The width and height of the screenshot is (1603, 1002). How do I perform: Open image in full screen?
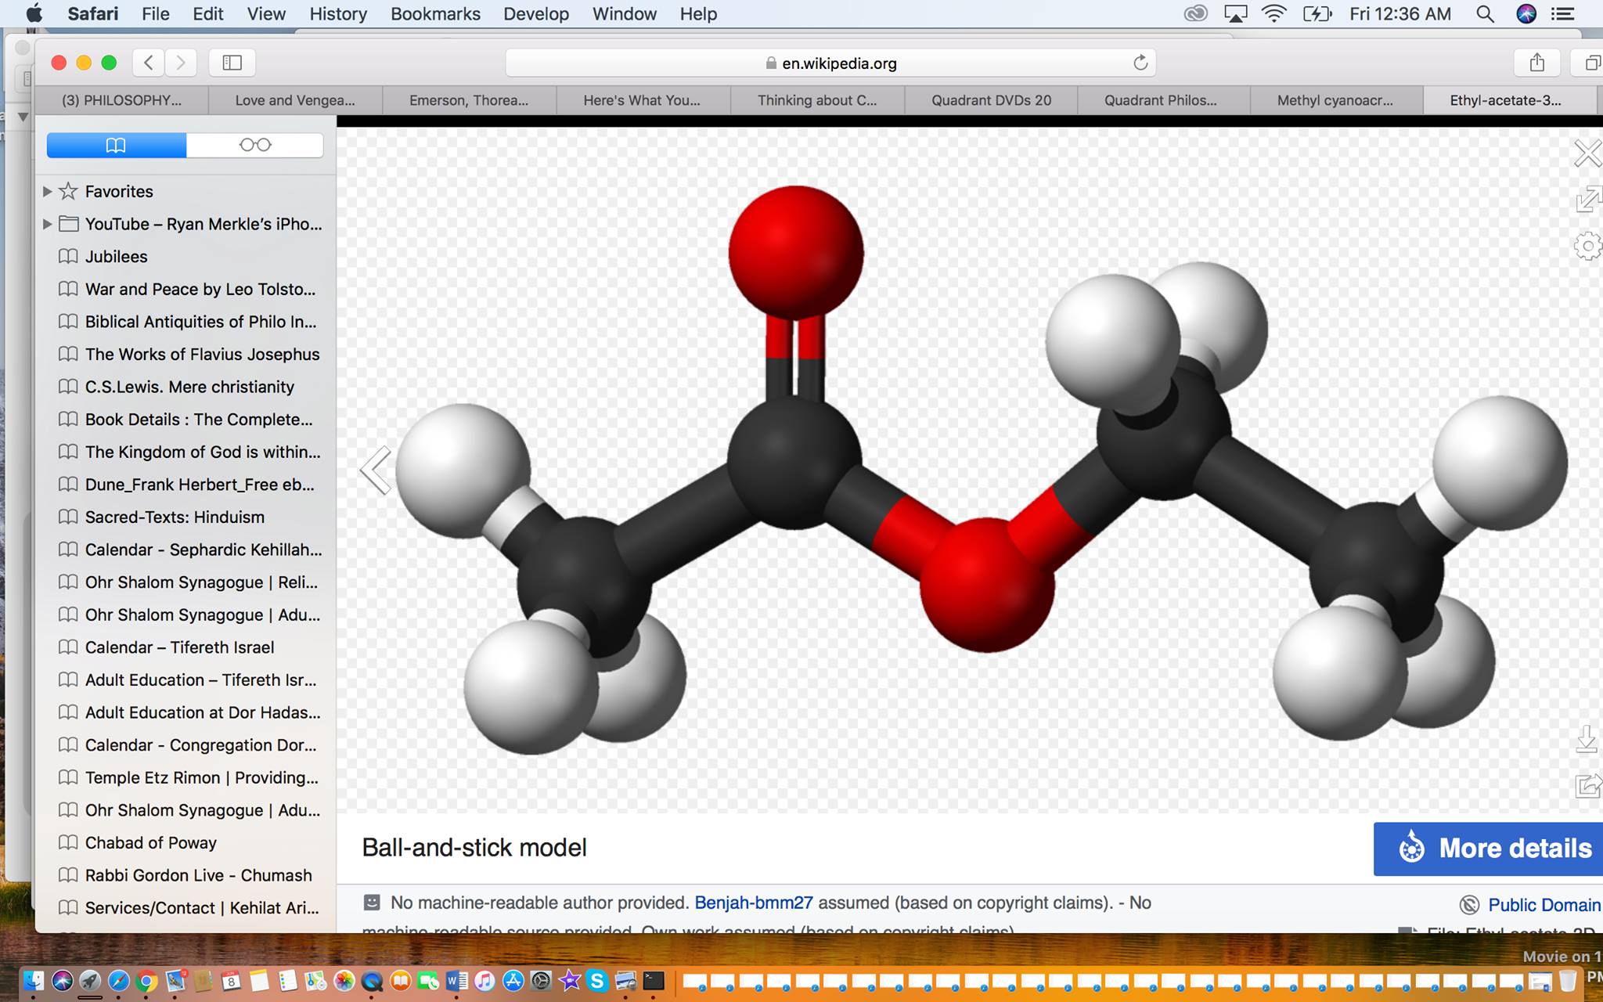tap(1588, 199)
